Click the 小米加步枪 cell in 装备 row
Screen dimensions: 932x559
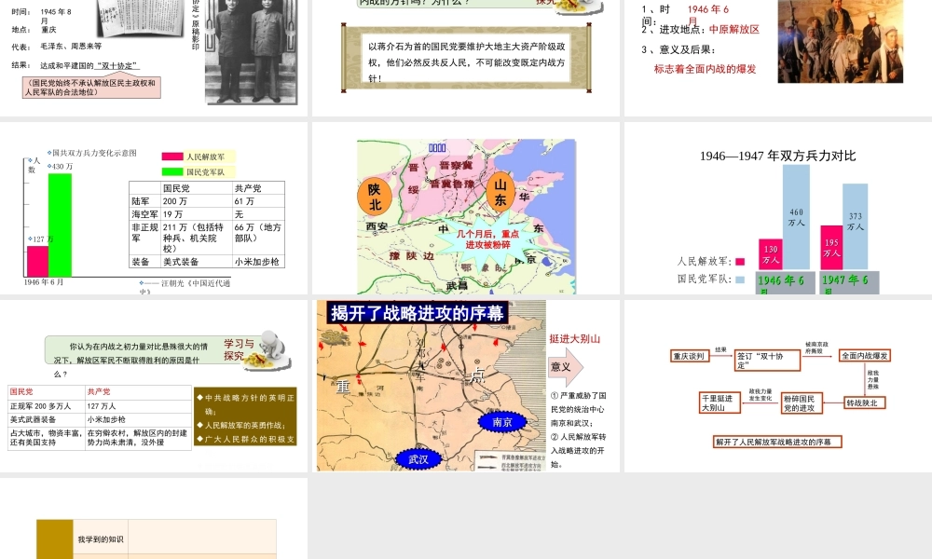[x=258, y=262]
